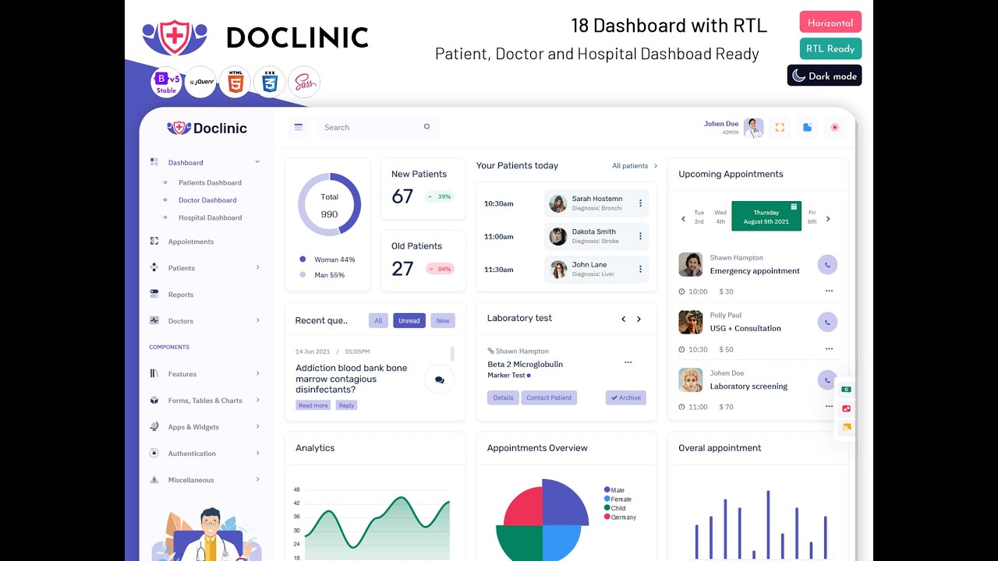Select the New tab in Recent questions

[x=443, y=320]
